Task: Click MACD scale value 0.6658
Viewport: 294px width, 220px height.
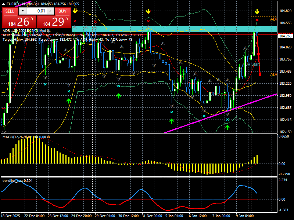Action: (x=284, y=136)
